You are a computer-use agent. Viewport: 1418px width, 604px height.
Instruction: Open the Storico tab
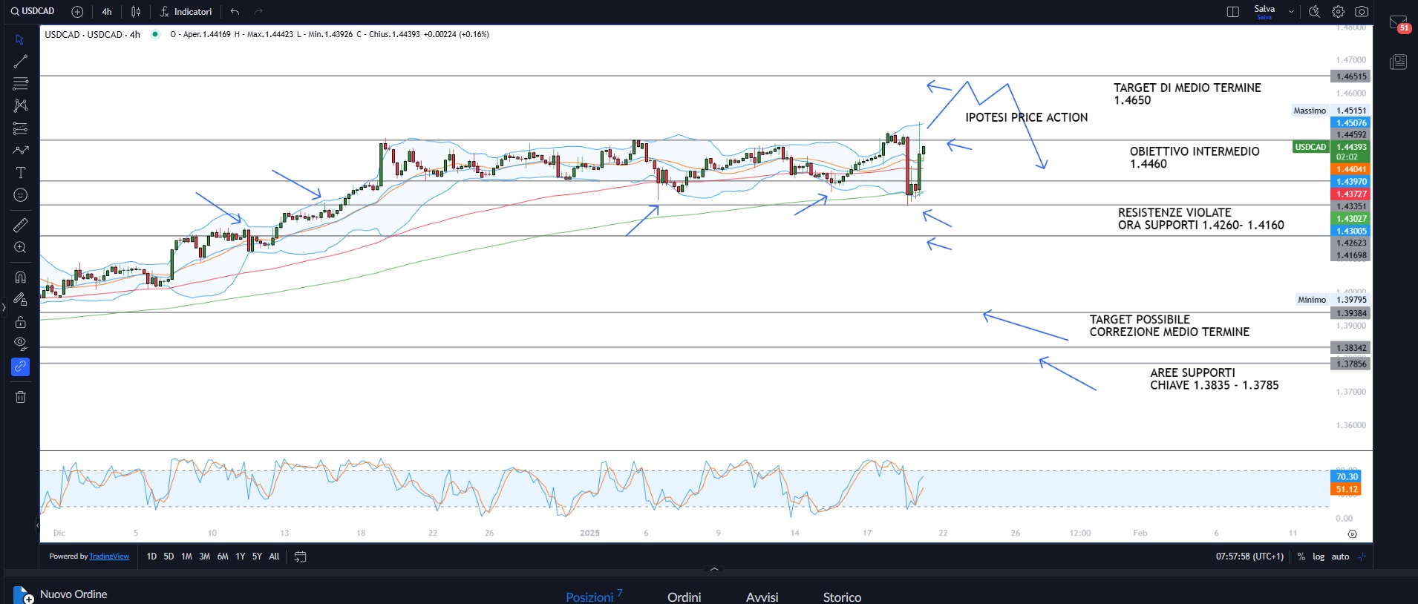coord(842,597)
